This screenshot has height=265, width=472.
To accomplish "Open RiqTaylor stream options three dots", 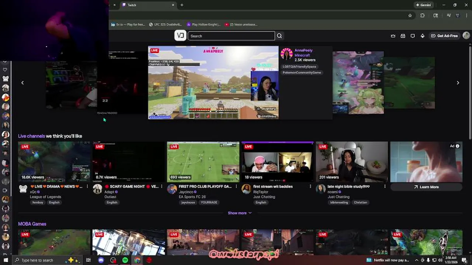I will coord(310,187).
